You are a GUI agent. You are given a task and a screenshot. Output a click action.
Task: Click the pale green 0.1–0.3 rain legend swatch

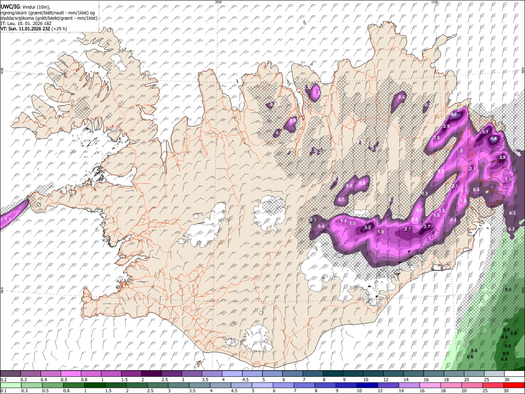tap(10, 385)
